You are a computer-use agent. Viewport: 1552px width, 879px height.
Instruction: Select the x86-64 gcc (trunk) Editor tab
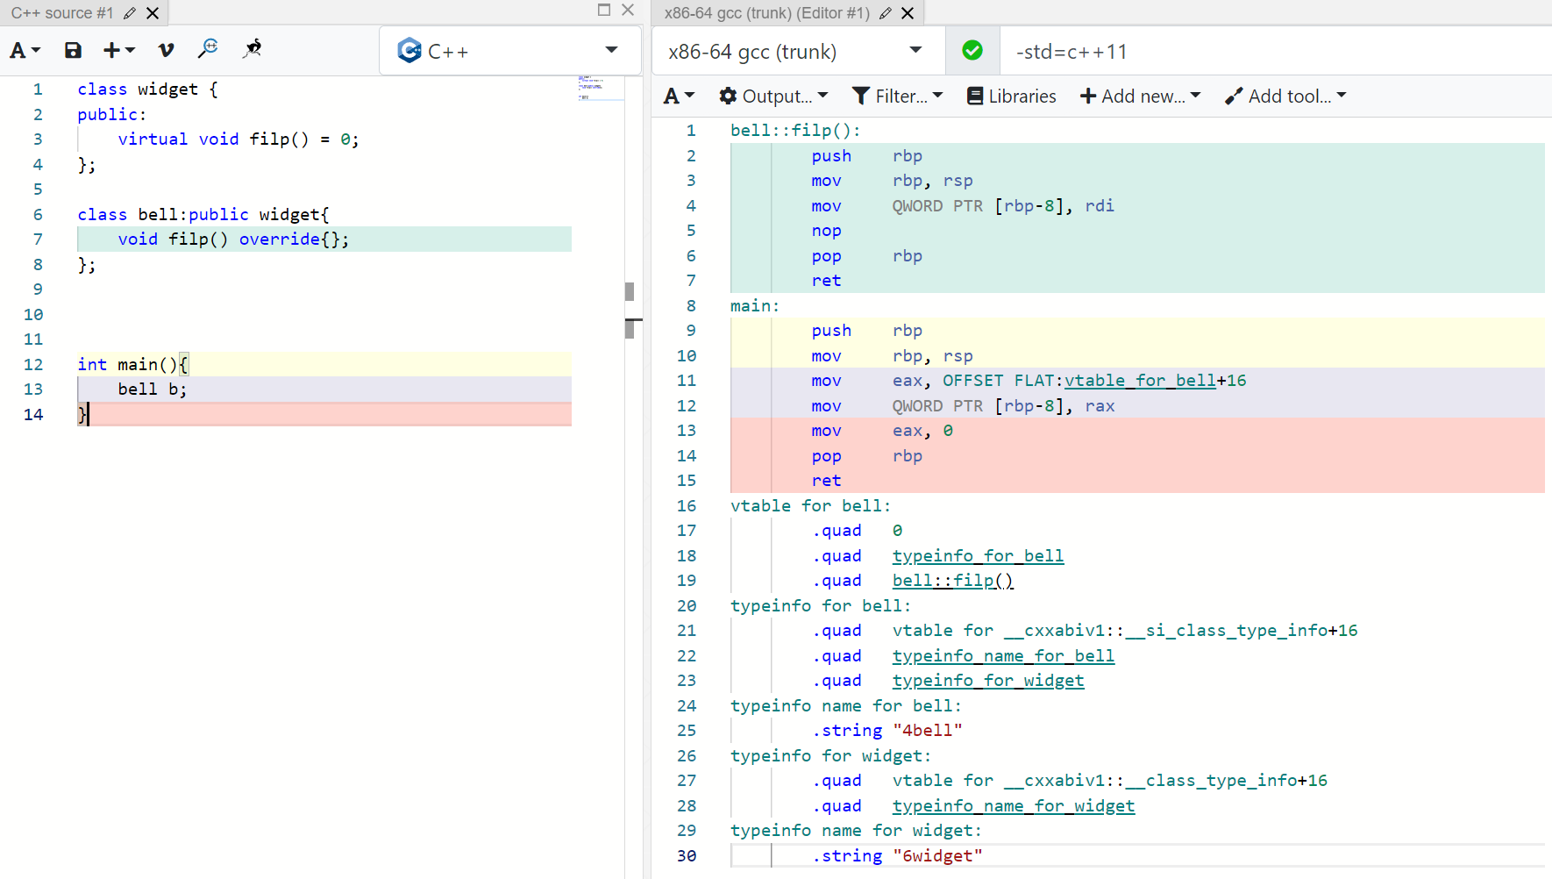[766, 13]
